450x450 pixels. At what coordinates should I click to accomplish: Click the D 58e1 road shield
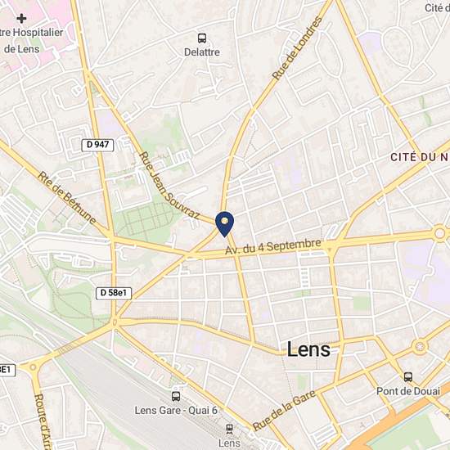114,293
